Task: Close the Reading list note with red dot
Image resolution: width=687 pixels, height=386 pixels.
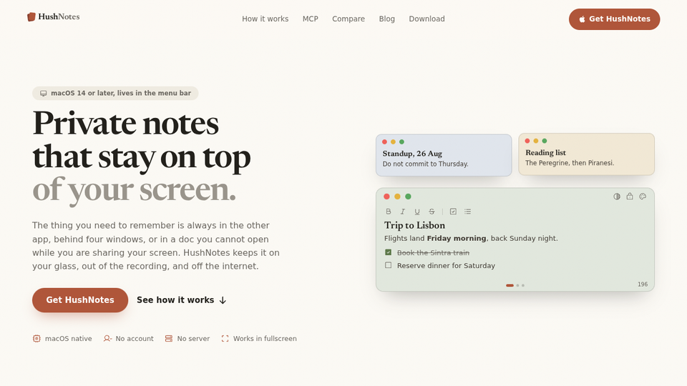Action: [527, 141]
